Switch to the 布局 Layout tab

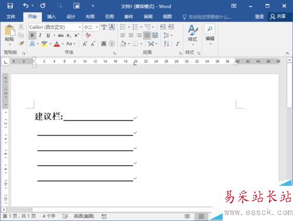pos(90,16)
